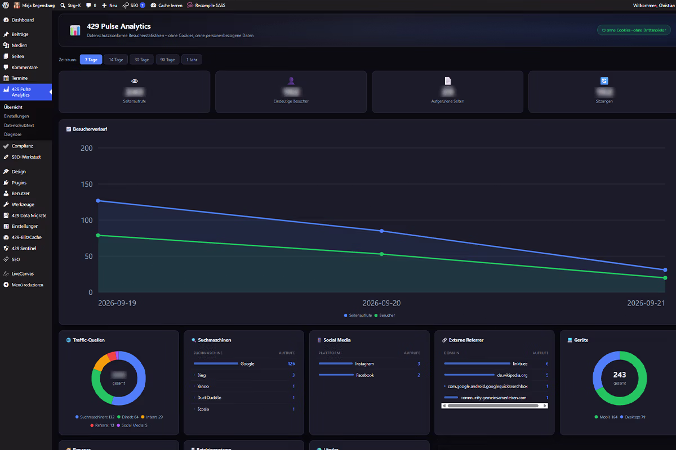Toggle Intern: 29 legend entry
The image size is (676, 450).
click(152, 417)
